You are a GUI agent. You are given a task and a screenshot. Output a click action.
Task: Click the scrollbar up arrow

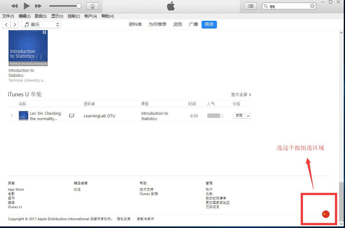tap(341, 33)
